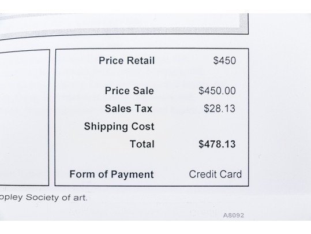The height and width of the screenshot is (234, 311).
Task: Click the word Payment in the last row
Action: pyautogui.click(x=132, y=174)
